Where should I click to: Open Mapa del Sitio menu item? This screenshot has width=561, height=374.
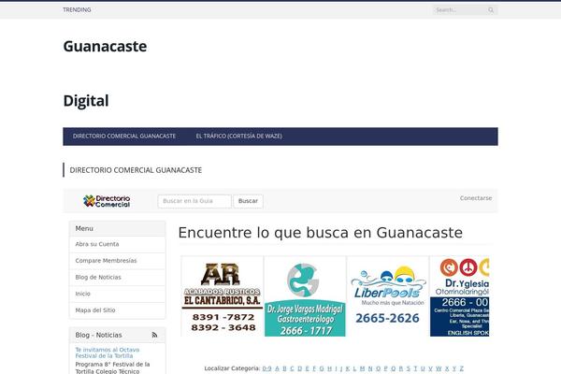(x=118, y=309)
